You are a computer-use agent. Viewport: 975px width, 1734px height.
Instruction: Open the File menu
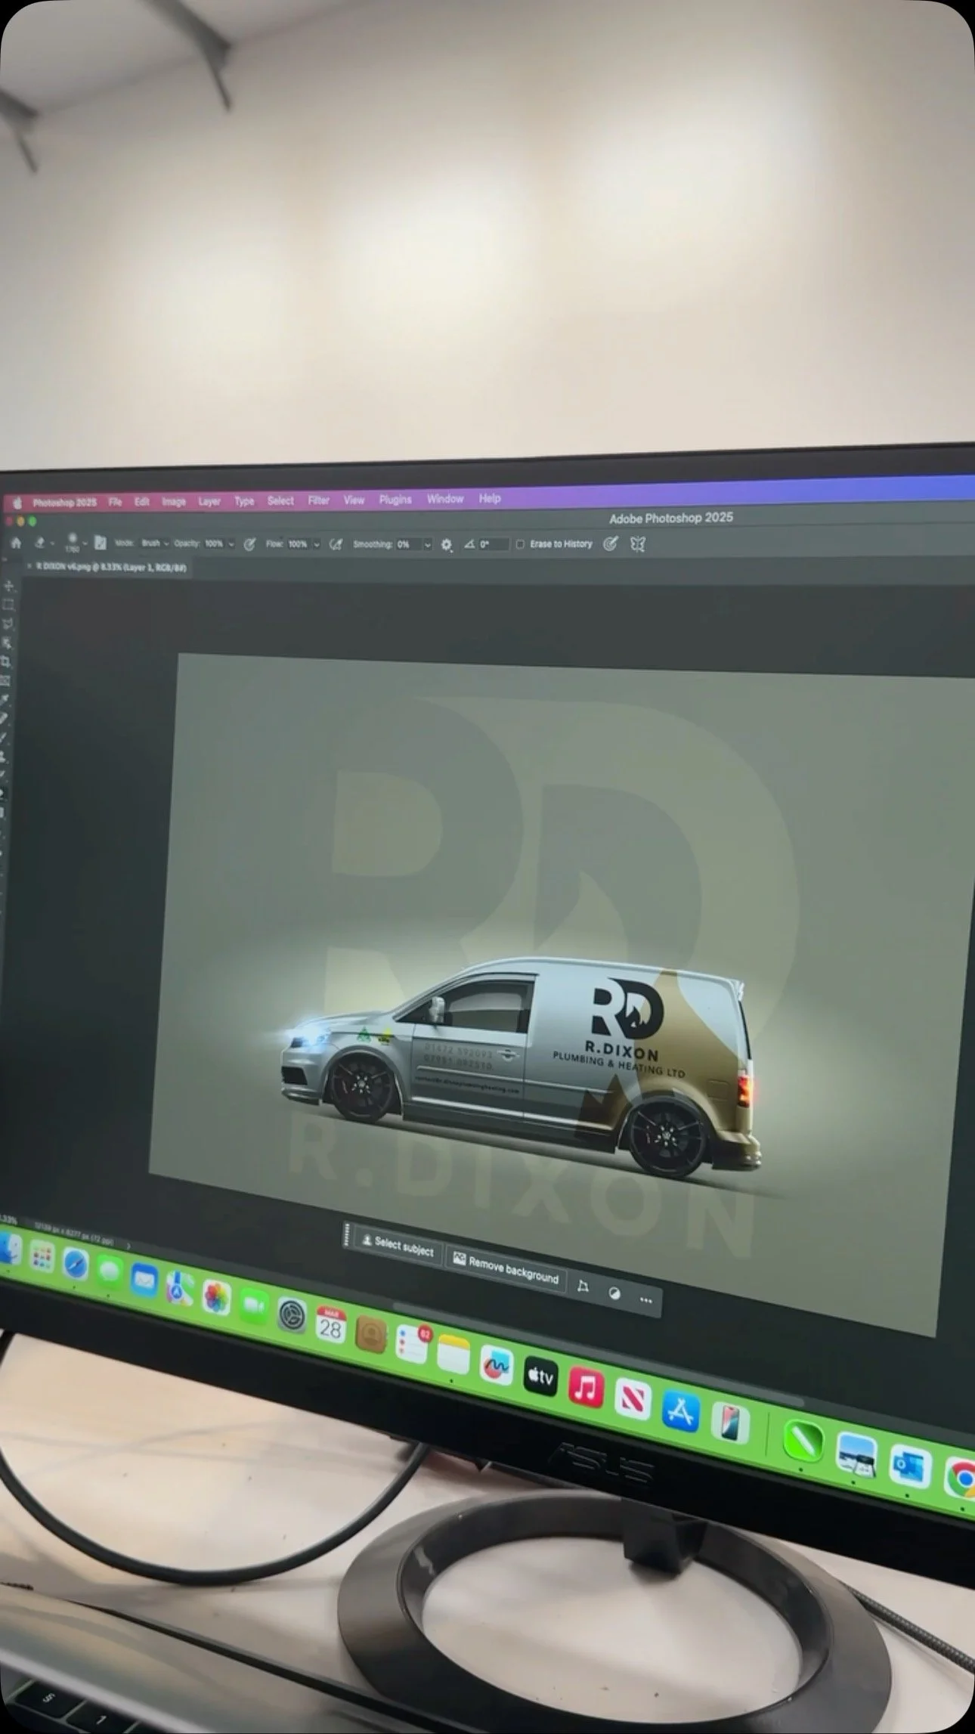115,502
